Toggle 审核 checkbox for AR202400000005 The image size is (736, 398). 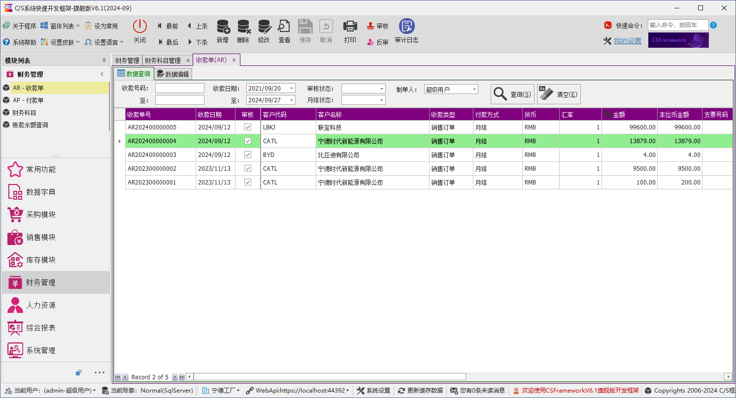[248, 127]
